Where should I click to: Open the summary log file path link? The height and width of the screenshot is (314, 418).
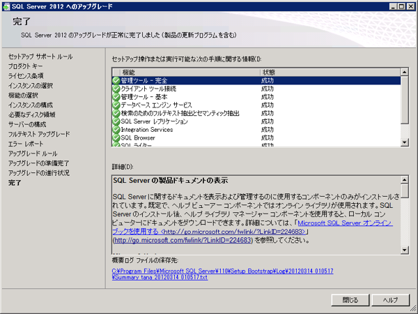click(223, 274)
